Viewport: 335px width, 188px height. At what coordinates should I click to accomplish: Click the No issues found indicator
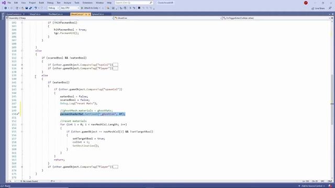coord(29,181)
